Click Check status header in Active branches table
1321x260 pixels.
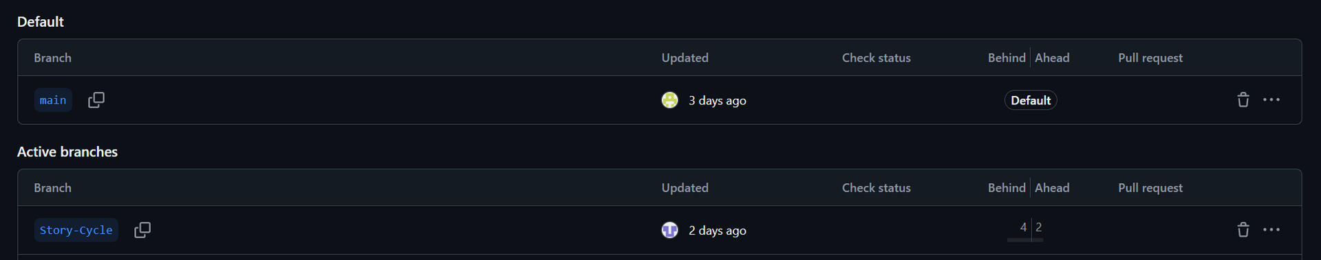(x=876, y=187)
